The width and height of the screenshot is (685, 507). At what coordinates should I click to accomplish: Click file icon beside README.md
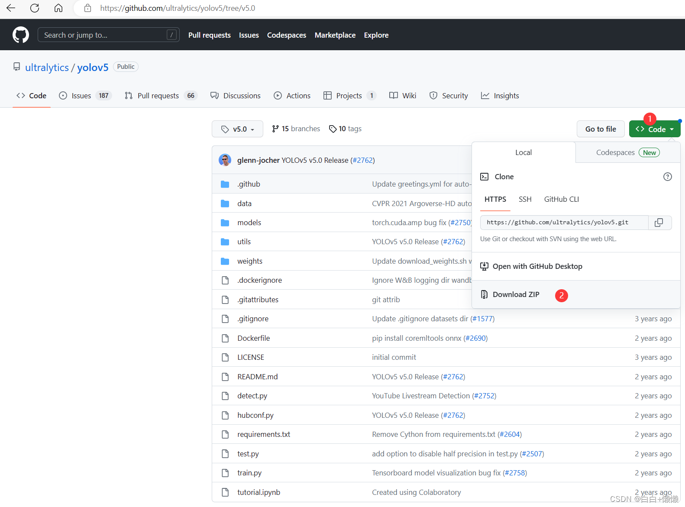[225, 377]
